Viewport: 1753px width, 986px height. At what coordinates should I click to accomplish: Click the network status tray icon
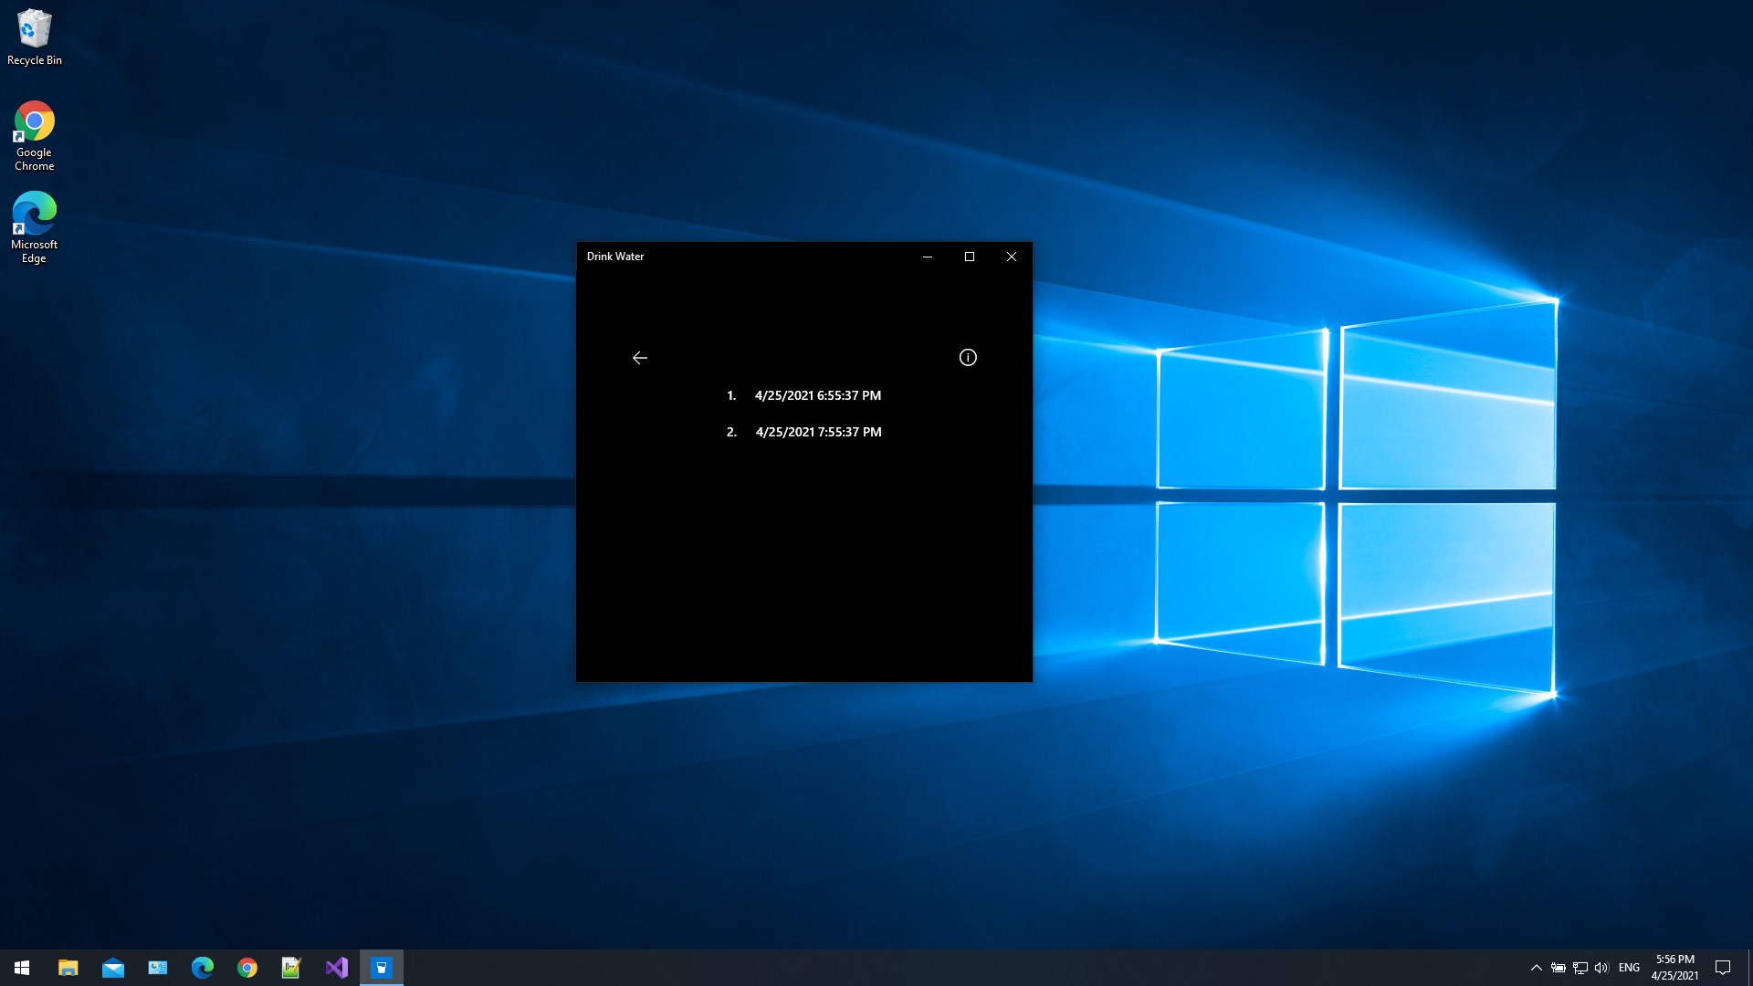click(1580, 968)
